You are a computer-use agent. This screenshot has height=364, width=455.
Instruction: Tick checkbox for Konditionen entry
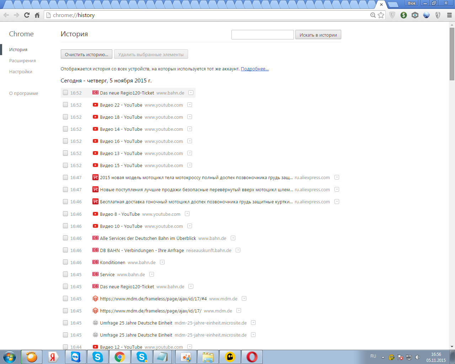[x=65, y=262]
